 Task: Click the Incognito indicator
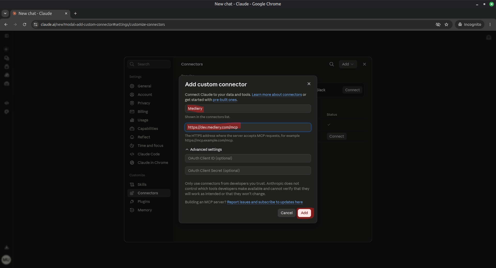470,24
